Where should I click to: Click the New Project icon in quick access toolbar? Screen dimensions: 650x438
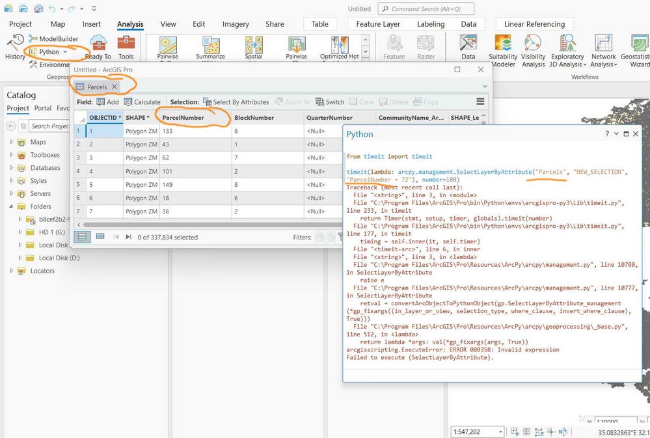[x=8, y=8]
